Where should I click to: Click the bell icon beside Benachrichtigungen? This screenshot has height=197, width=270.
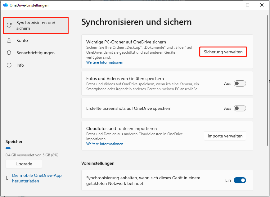9,53
